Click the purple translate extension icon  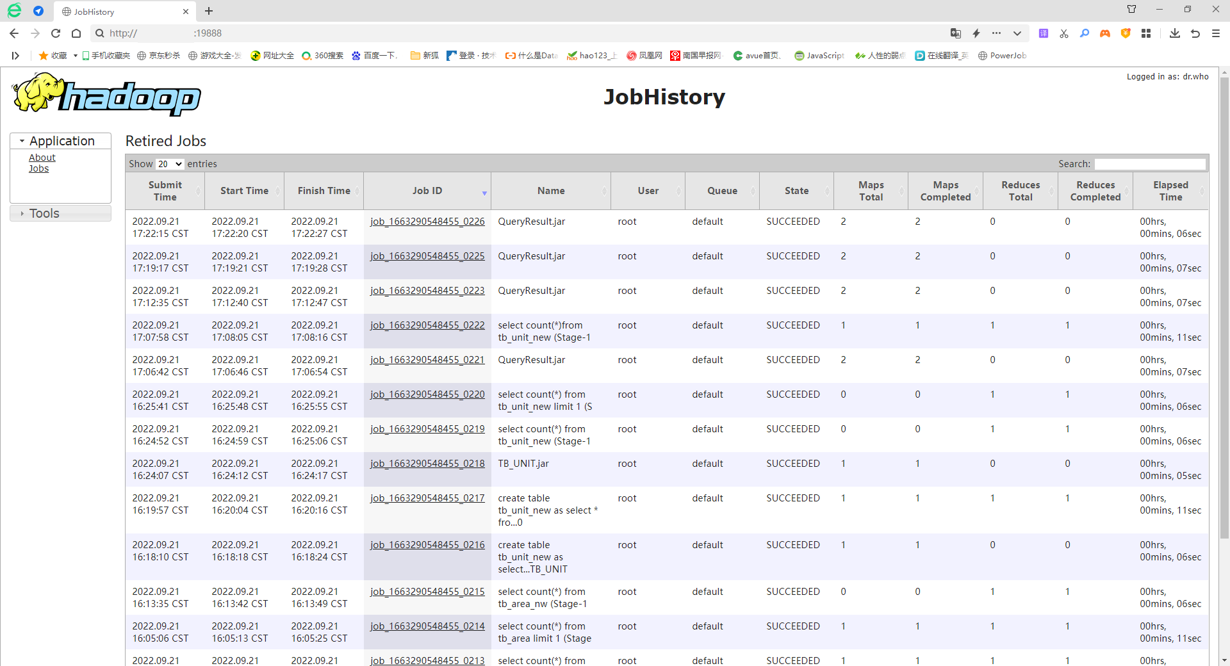1044,33
